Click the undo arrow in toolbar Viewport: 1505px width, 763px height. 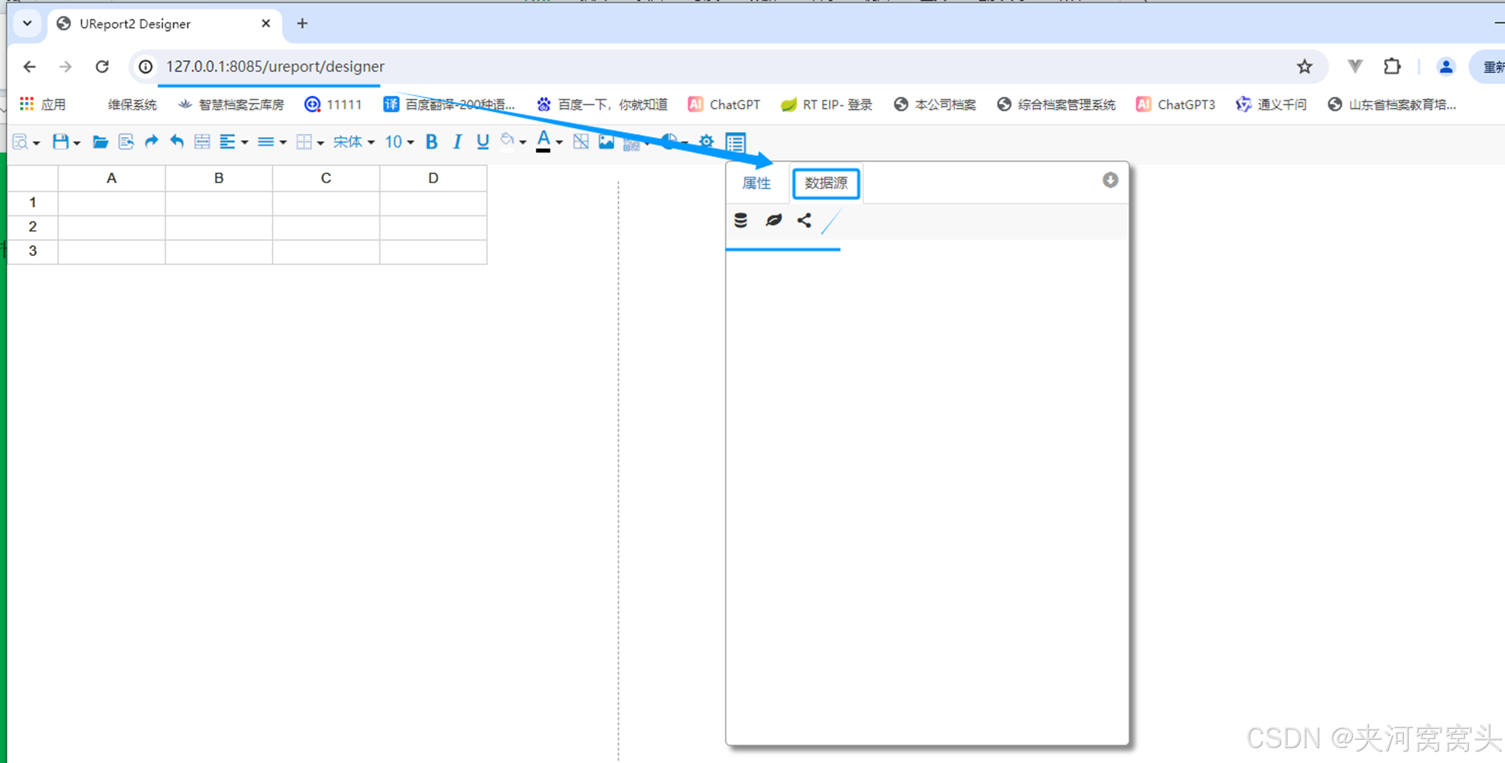coord(177,142)
